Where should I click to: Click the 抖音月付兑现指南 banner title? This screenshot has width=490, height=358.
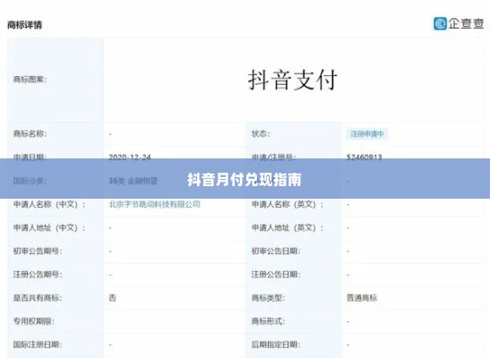(245, 180)
